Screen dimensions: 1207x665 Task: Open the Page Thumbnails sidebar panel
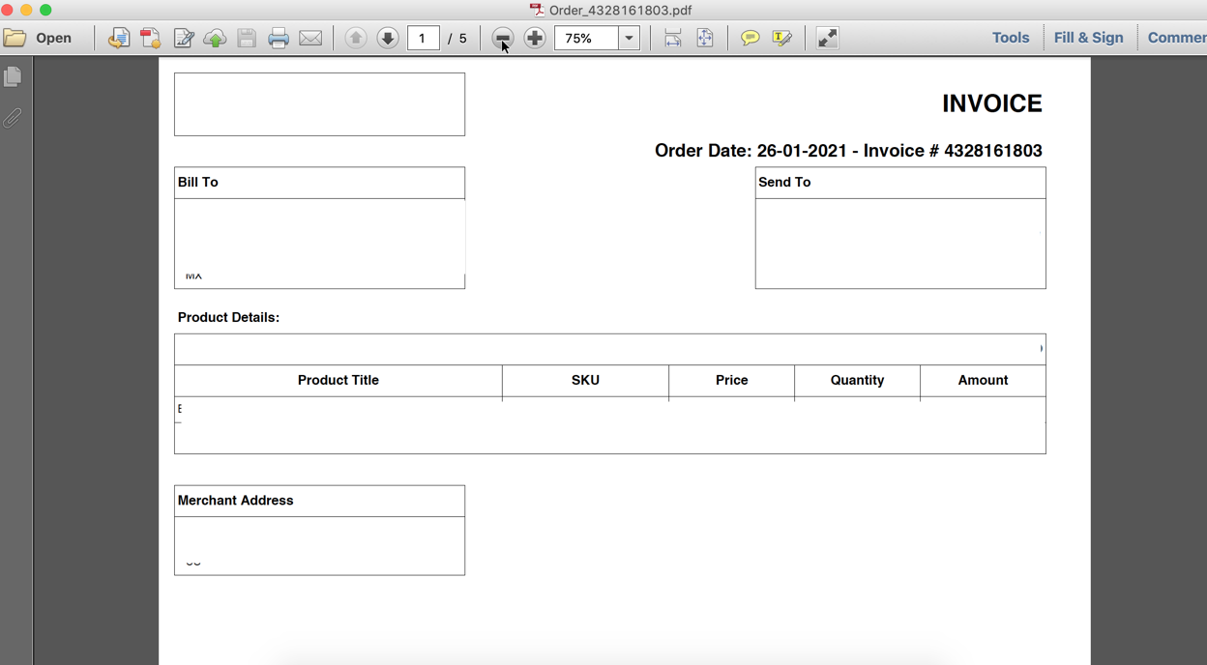(x=13, y=75)
